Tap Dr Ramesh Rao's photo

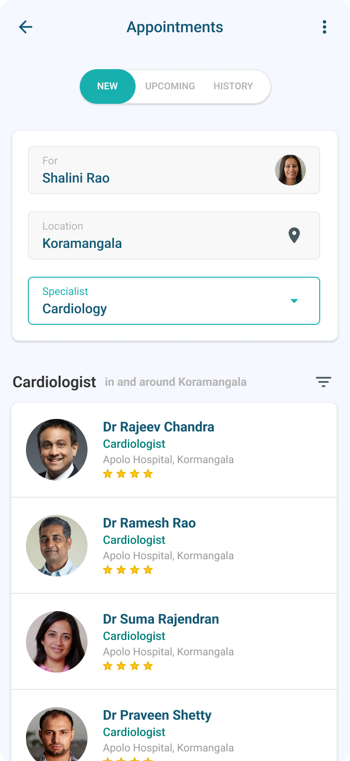coord(57,546)
